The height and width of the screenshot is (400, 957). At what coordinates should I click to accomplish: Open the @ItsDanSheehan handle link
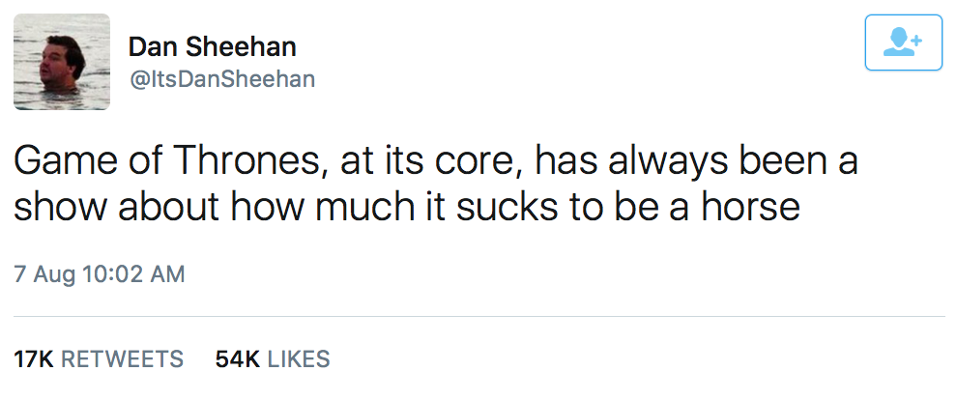(x=221, y=79)
